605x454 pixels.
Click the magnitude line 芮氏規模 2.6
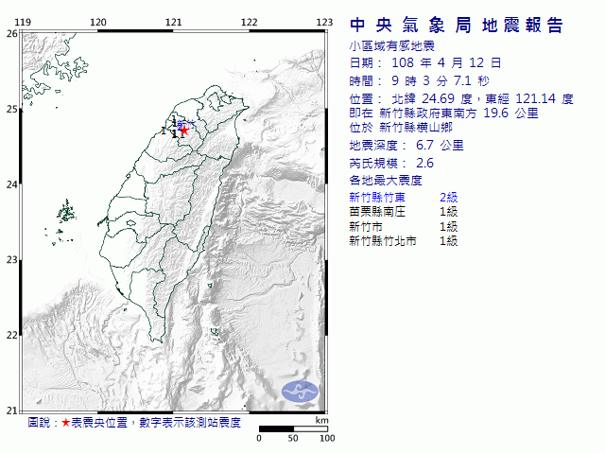[391, 164]
